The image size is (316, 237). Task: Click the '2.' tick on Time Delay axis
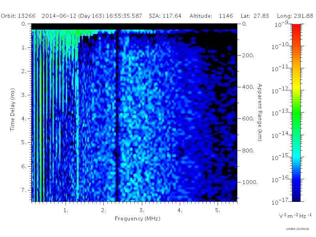point(24,71)
